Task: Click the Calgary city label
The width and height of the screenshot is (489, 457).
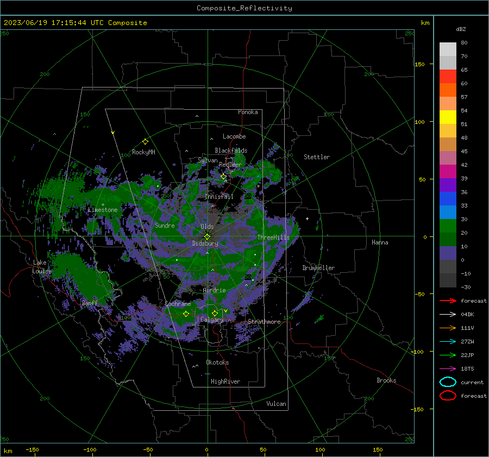Action: pyautogui.click(x=212, y=320)
